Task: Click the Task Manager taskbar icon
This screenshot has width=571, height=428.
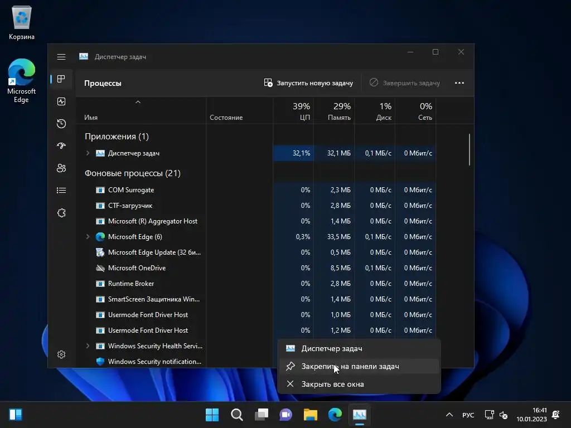Action: coord(360,415)
